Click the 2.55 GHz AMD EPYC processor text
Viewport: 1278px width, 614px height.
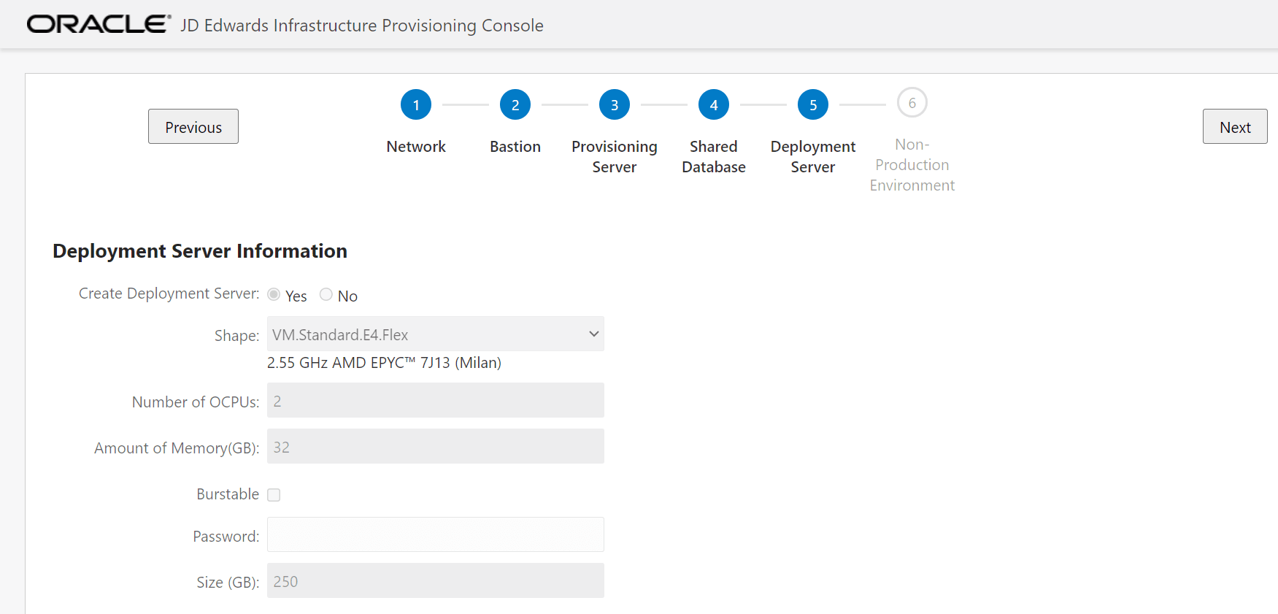coord(384,363)
